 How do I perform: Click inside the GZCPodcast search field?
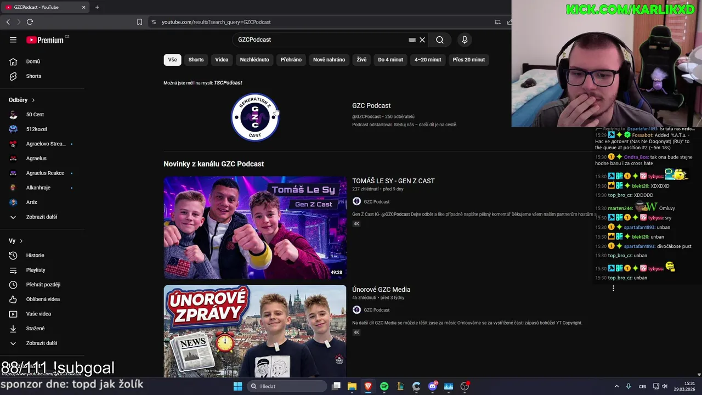pos(321,39)
